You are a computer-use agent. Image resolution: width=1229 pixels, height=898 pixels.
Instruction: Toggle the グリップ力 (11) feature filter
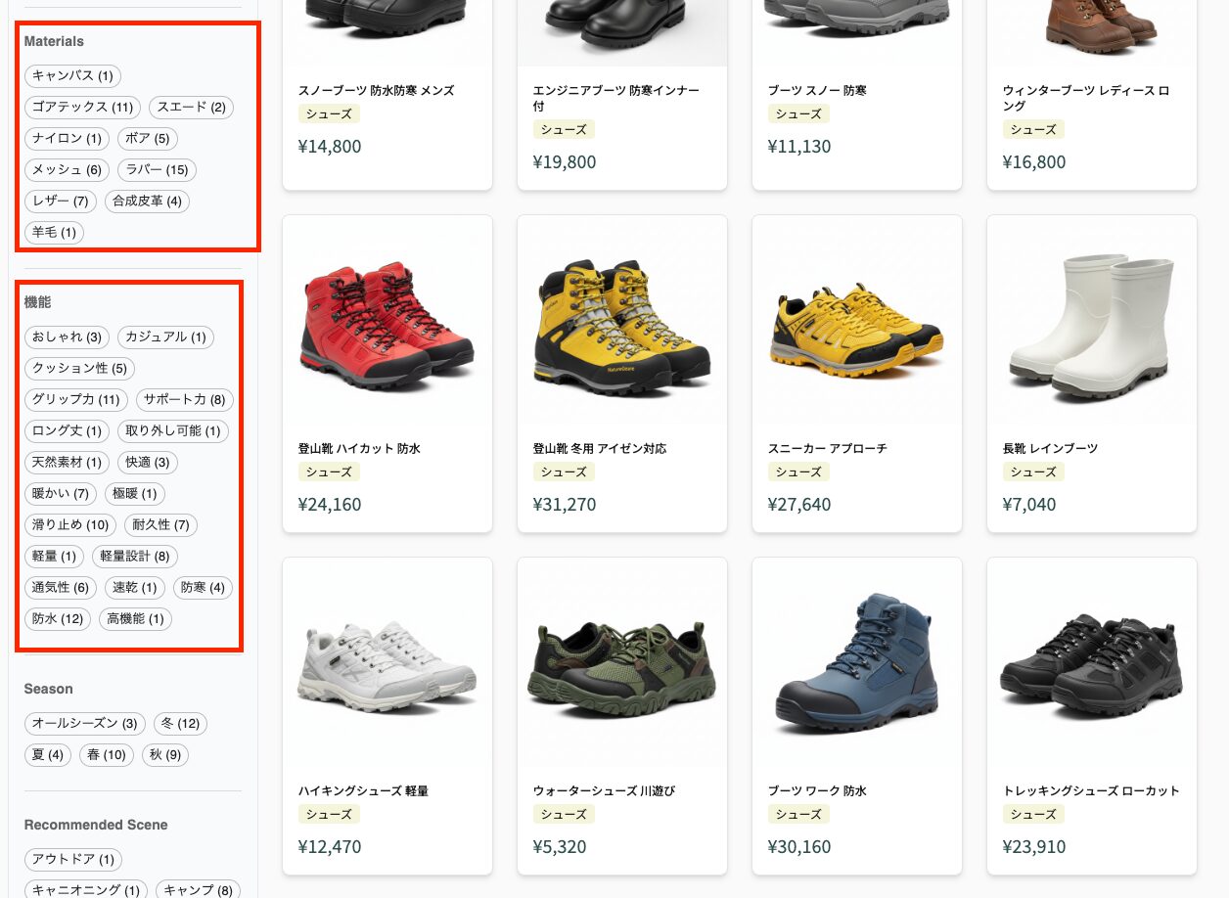point(75,400)
